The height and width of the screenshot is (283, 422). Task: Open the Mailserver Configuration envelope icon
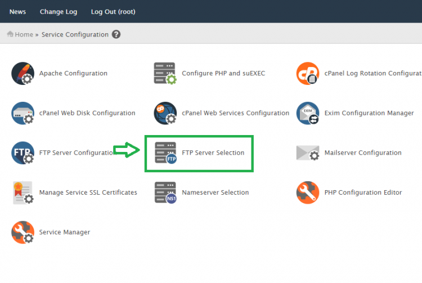(308, 153)
